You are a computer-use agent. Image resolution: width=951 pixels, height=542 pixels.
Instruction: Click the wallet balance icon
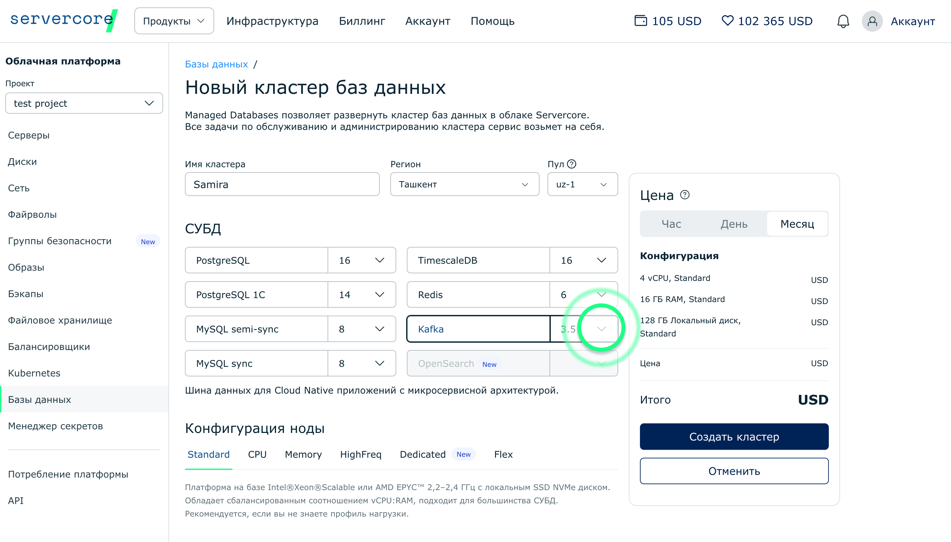click(x=641, y=20)
